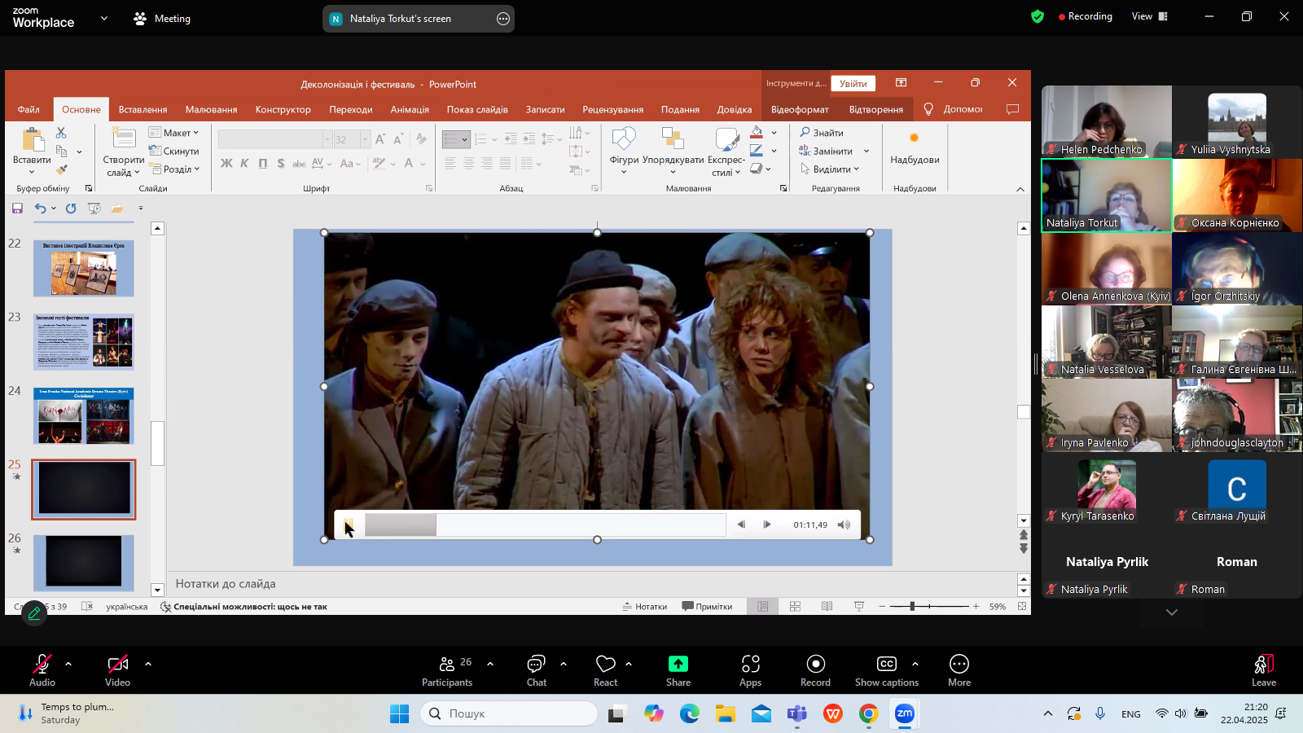
Task: Switch to the Вставлення ribbon tab
Action: pyautogui.click(x=143, y=109)
